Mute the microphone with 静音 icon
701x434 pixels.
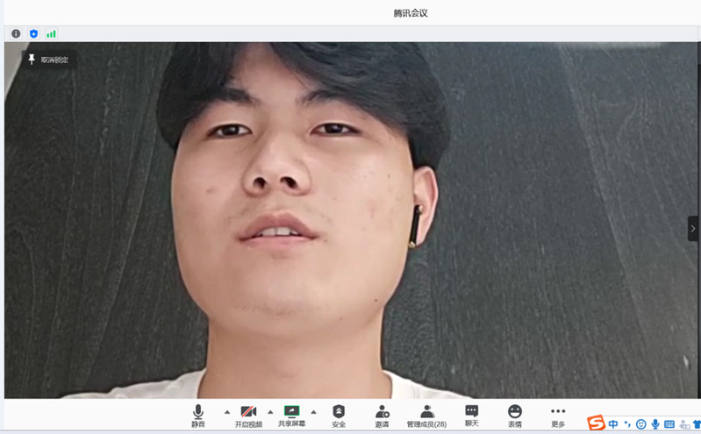[x=198, y=414]
